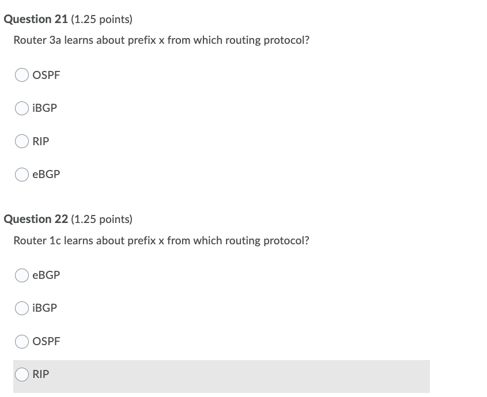The height and width of the screenshot is (397, 487).
Task: Select OSPF for Question 22
Action: 21,341
